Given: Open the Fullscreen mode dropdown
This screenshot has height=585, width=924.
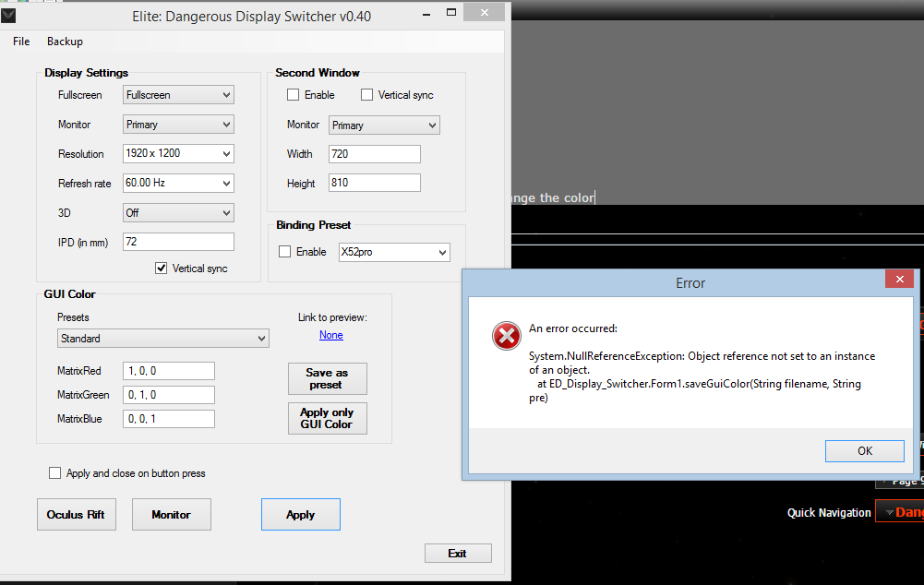Looking at the screenshot, I should [x=178, y=95].
